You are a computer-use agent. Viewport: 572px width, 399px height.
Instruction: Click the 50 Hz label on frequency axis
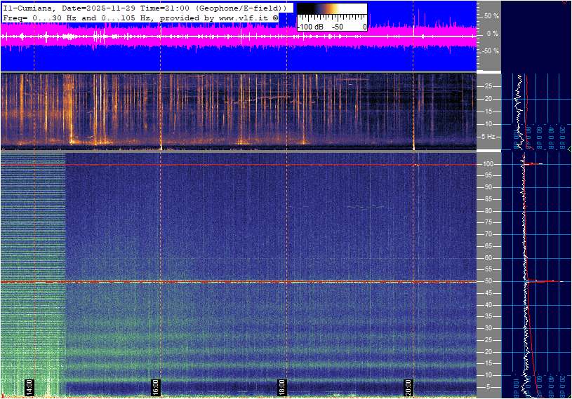tap(488, 281)
